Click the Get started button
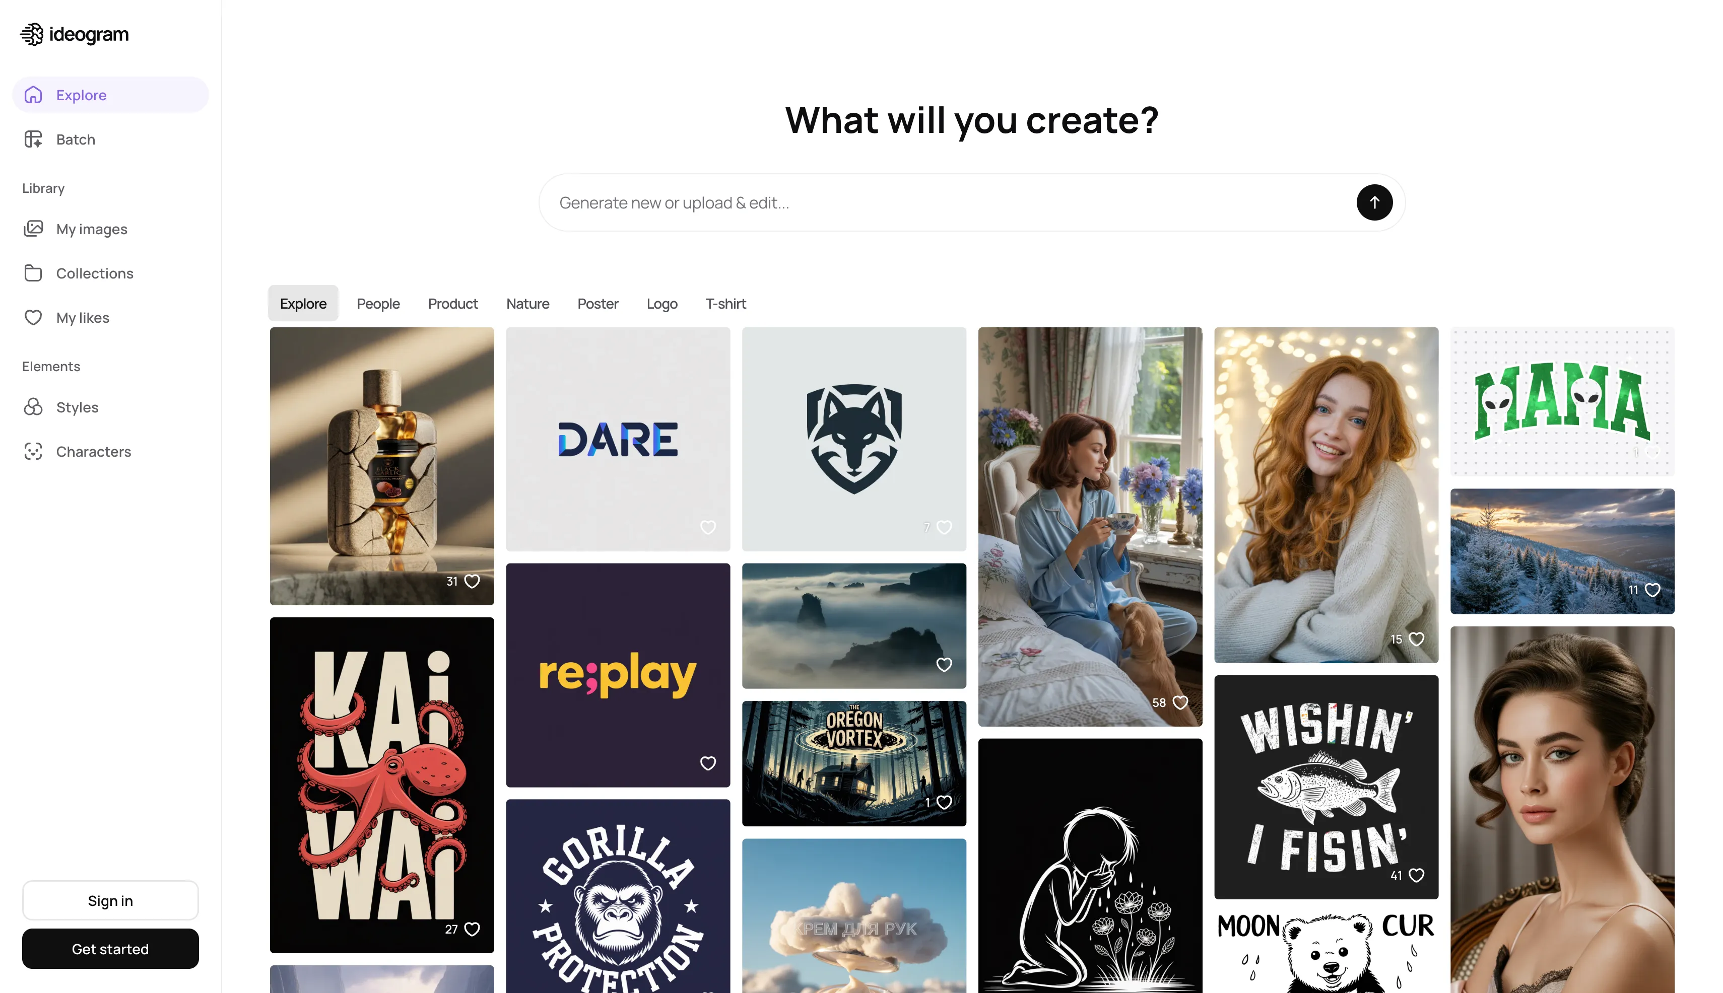Screen dimensions: 1723x993 tap(110, 949)
